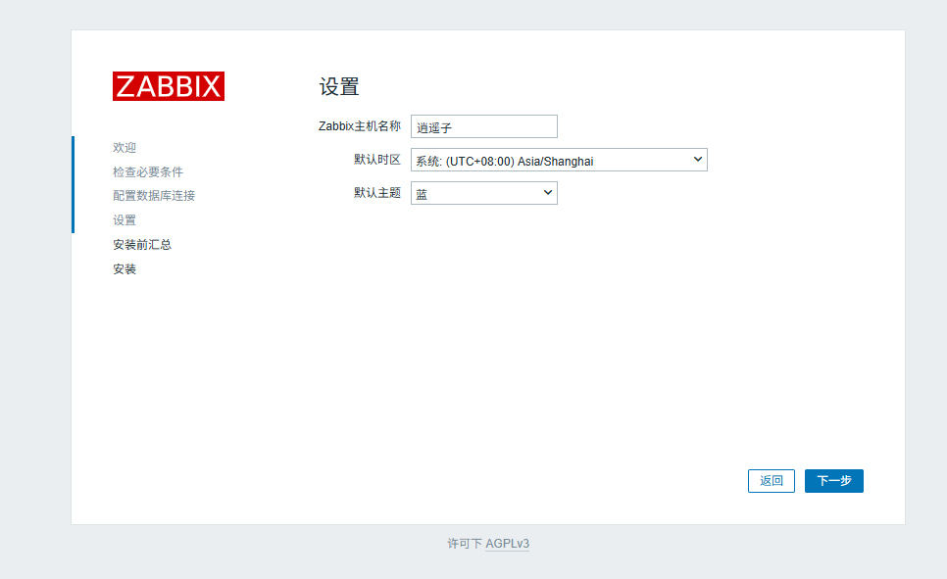This screenshot has width=947, height=579.
Task: Click the 默认主题 label
Action: 377,193
